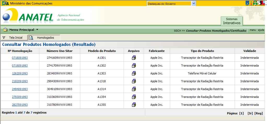This screenshot has height=124, width=267.
Task: Open homologação link 1262091993
Action: [20, 73]
